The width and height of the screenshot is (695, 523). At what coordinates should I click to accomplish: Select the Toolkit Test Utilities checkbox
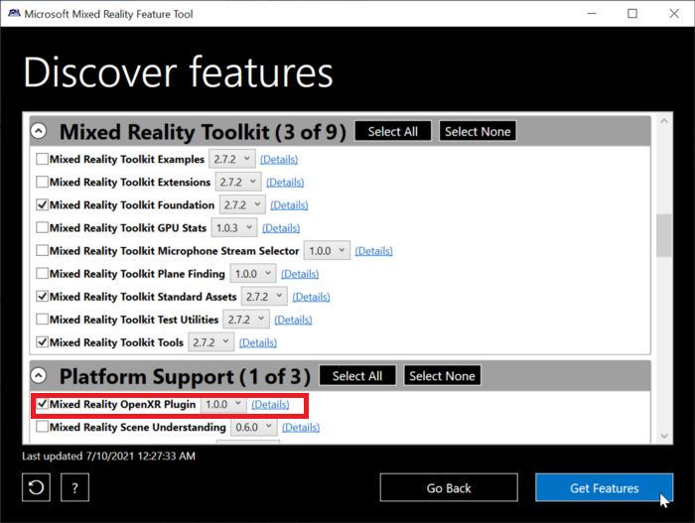click(x=42, y=320)
